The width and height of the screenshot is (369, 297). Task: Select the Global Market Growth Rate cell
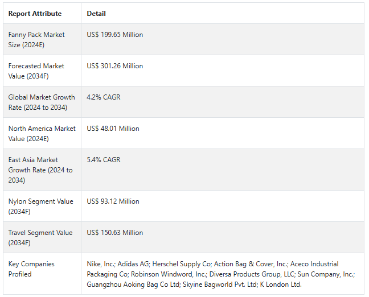pos(42,102)
